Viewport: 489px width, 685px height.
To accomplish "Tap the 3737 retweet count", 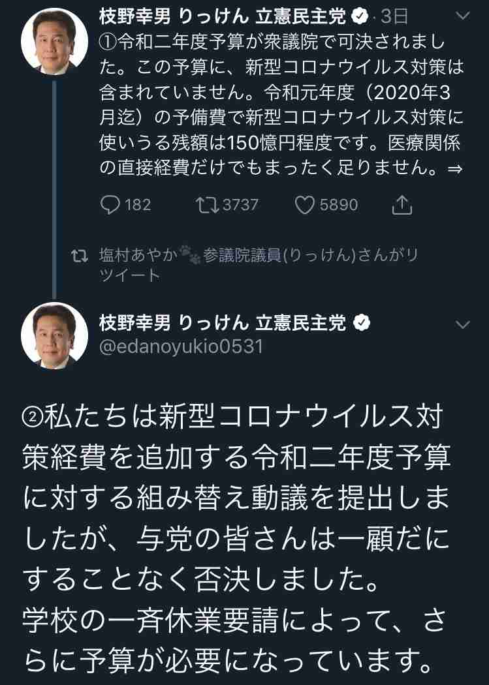I will point(240,205).
